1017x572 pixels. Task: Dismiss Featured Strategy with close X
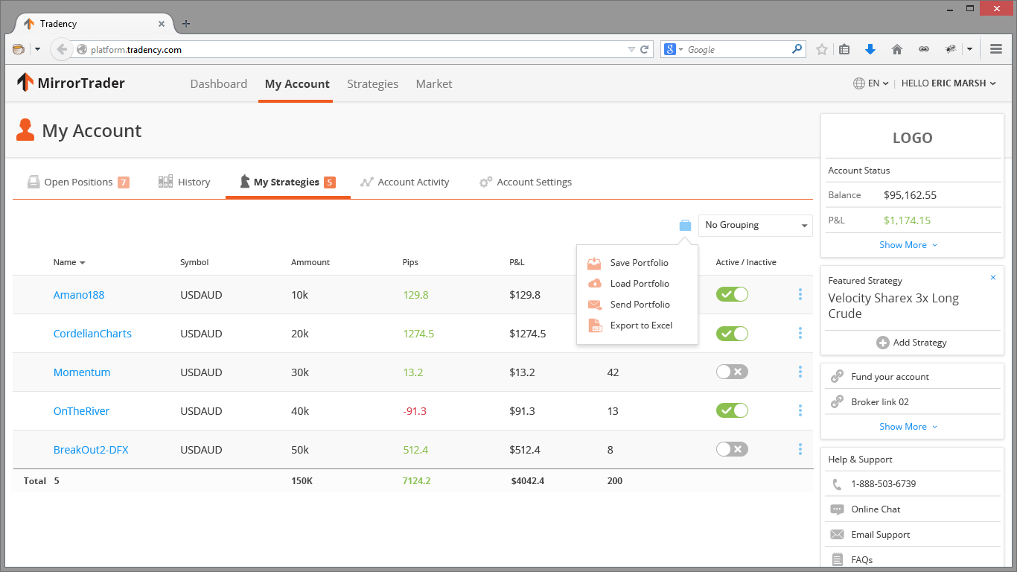pos(993,278)
